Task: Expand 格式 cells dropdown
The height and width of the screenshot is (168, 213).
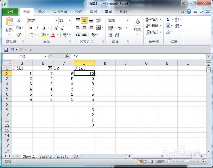Action: [x=161, y=32]
